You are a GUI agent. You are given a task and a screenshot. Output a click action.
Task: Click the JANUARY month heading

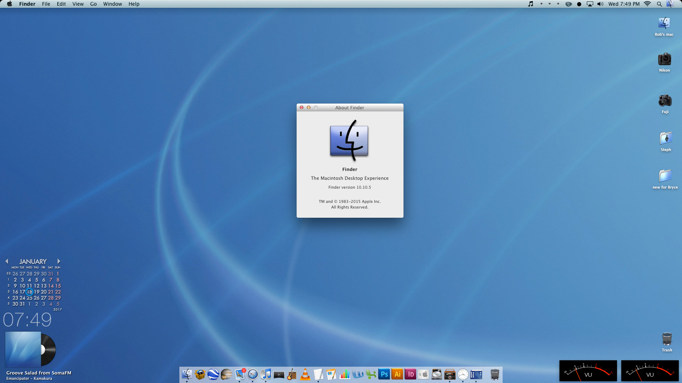(33, 261)
